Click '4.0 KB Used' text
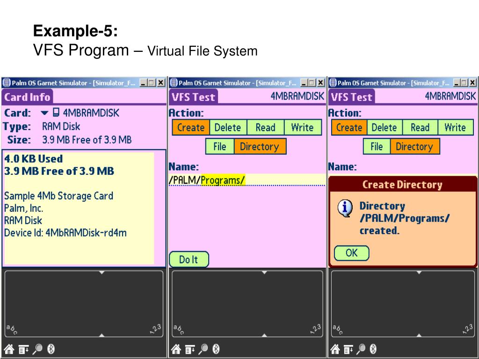The image size is (479, 359). coord(34,159)
